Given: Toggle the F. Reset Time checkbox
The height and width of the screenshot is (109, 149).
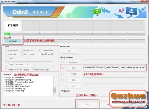Looking at the screenshot, I should click(40, 50).
